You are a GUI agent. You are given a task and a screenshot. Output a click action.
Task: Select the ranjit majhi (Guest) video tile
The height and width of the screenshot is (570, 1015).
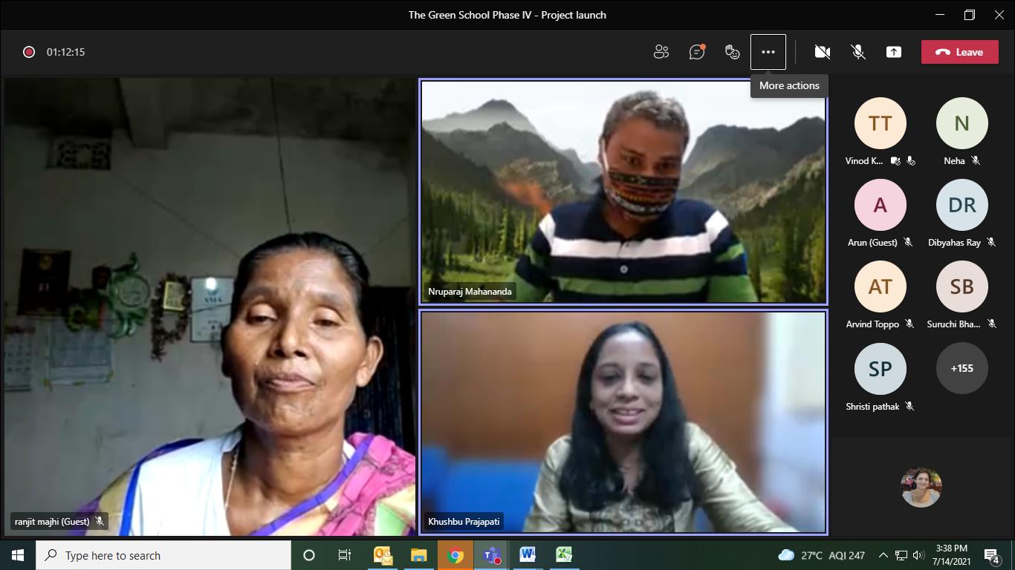tap(210, 307)
